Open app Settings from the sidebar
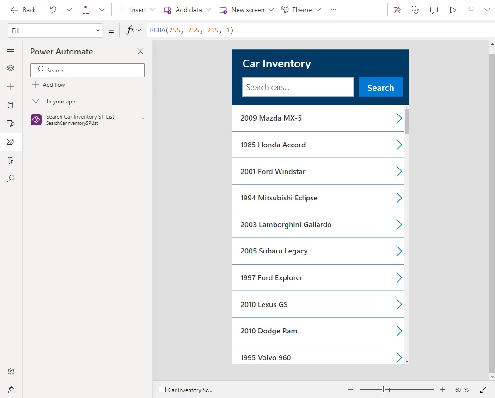The image size is (495, 398). point(11,371)
